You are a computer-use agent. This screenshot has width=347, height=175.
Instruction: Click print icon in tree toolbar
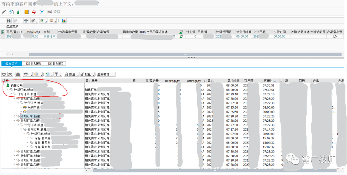click(26, 74)
